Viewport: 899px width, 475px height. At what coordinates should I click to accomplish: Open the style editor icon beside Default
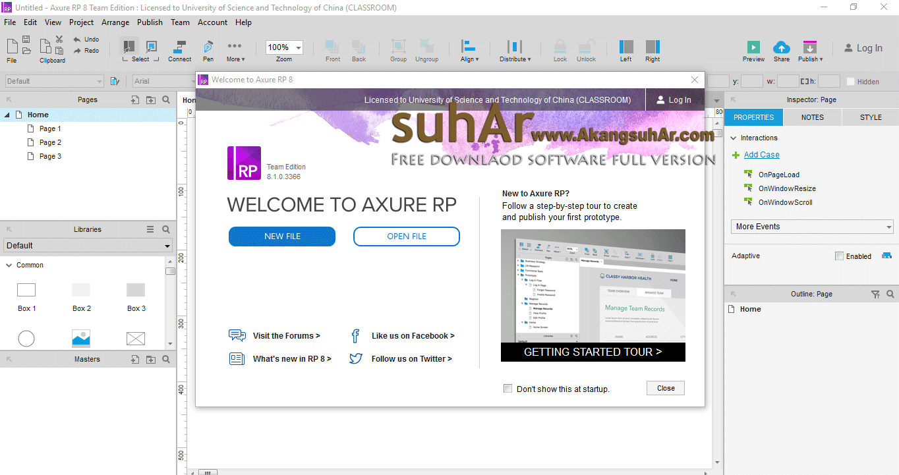pyautogui.click(x=115, y=81)
